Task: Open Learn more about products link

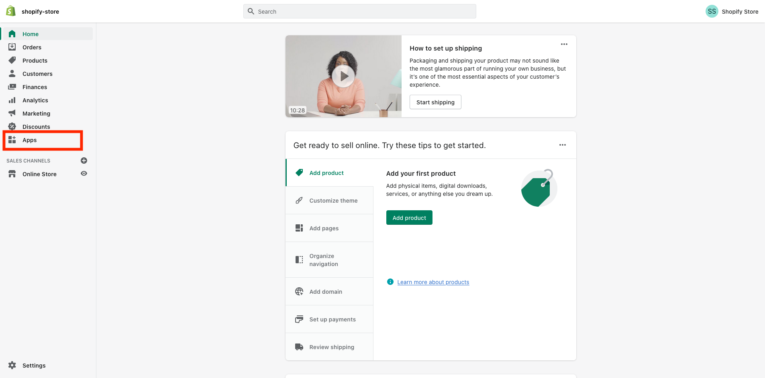Action: pos(433,282)
